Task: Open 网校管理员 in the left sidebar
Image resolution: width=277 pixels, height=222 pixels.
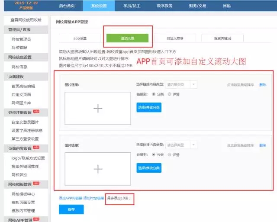Action: pos(21,39)
